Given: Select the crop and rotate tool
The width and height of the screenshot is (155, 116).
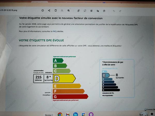Looking at the screenshot, I should point(79,11).
